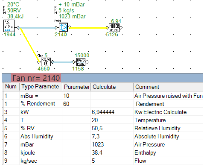This screenshot has width=204, height=167.
Task: Click the '38,4kJ' enthalpy label
Action: [x=15, y=16]
